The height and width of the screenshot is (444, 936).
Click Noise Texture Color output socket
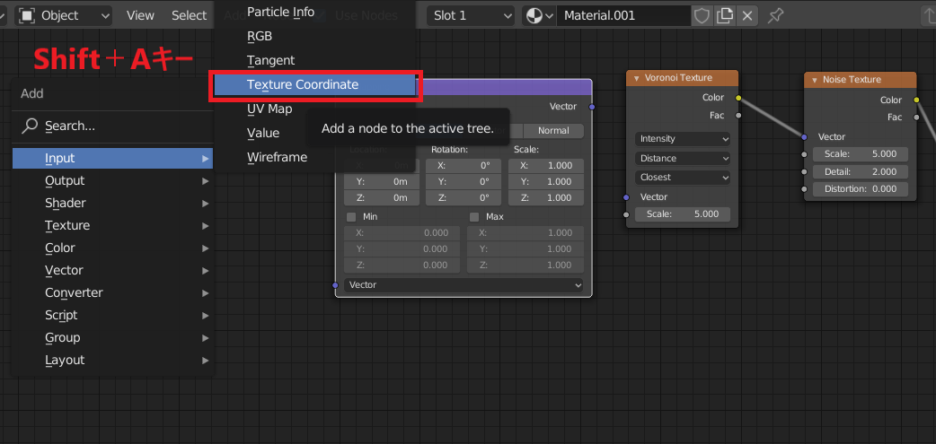[x=916, y=100]
